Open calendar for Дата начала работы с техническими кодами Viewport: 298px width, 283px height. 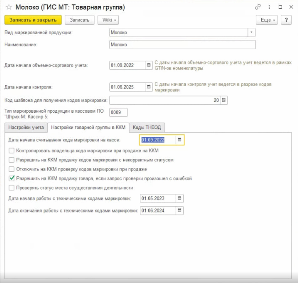coord(179,198)
